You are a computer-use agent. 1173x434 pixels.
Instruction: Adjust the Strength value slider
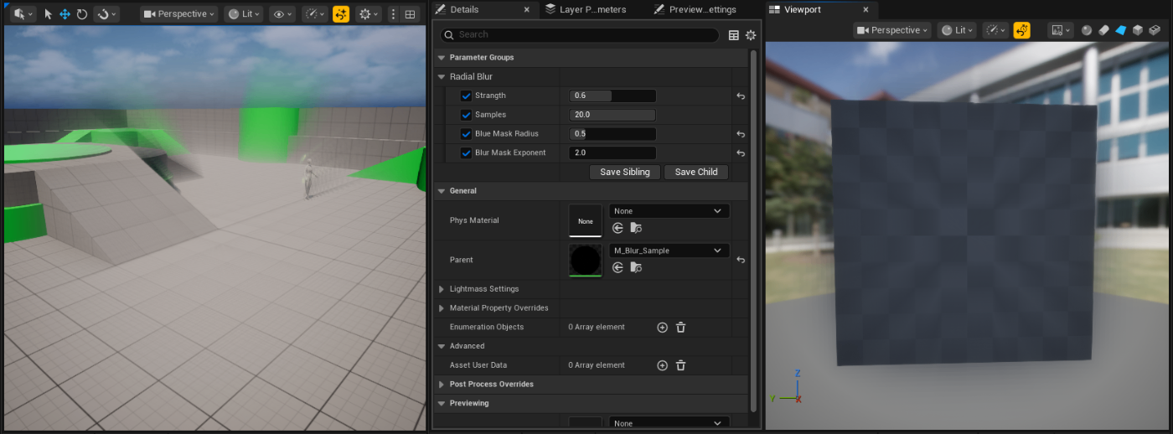click(x=612, y=96)
